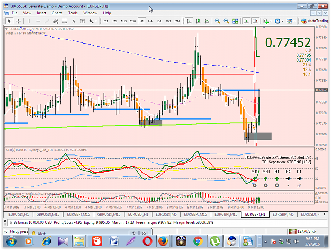Open Opera browser from taskbar

[147, 242]
